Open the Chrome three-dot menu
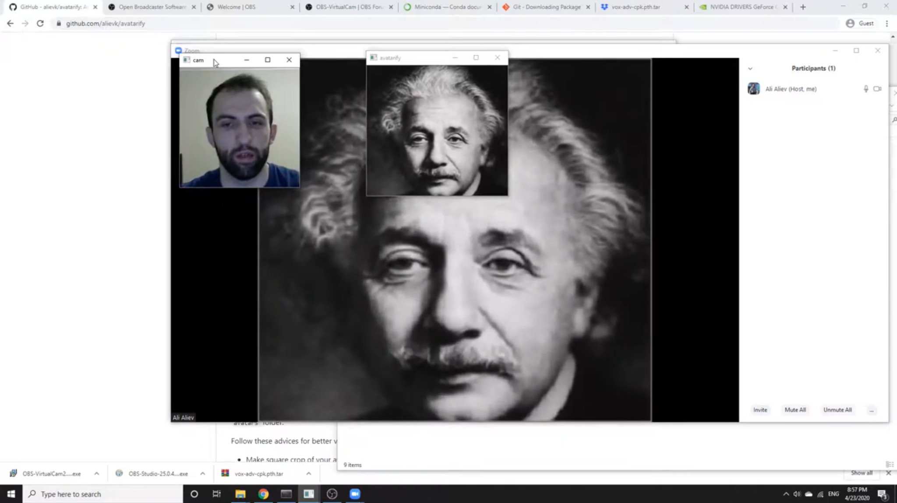The image size is (897, 503). [x=887, y=23]
